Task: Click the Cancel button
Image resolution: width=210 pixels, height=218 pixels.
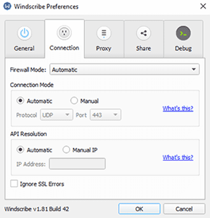Action: [184, 209]
